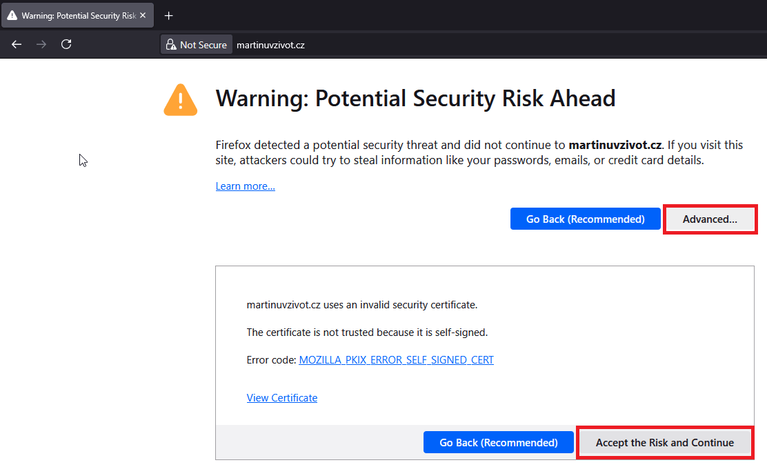Open a new tab with the plus icon
Screen dimensions: 767x467
(168, 15)
